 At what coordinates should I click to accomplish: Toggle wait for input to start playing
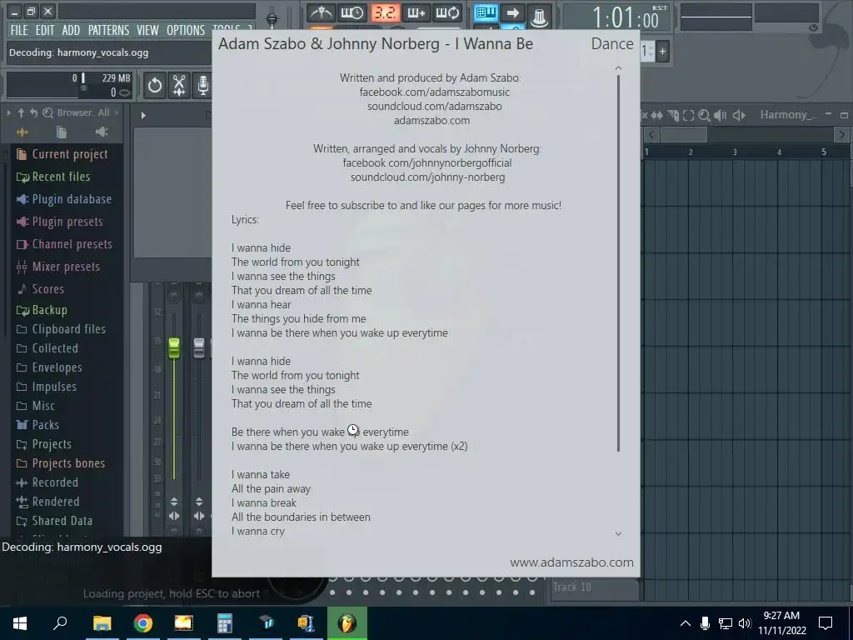[x=352, y=12]
